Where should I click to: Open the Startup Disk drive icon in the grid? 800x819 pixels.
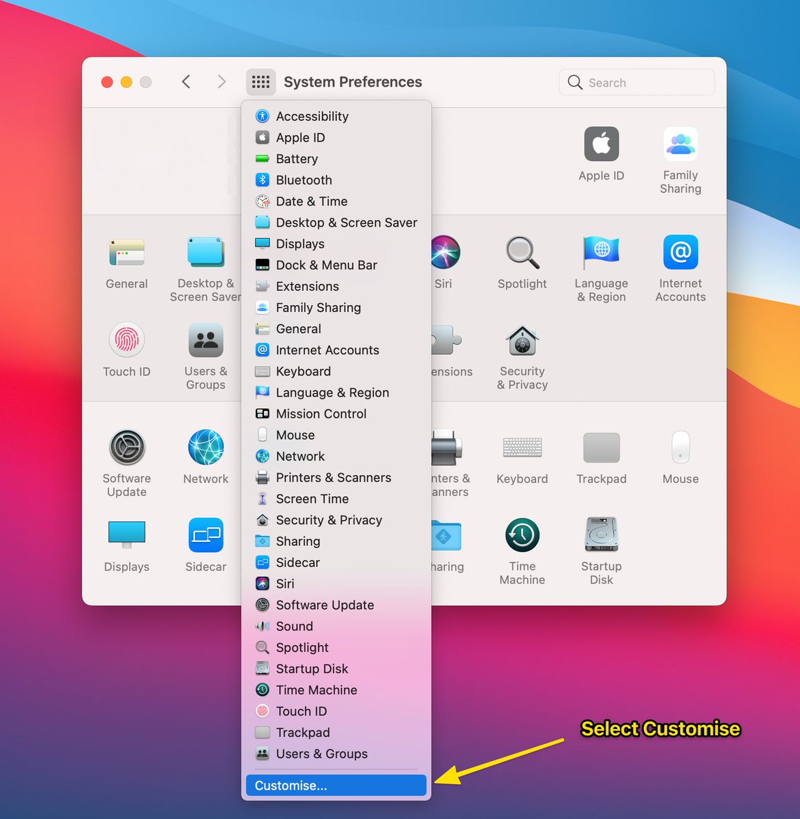tap(602, 535)
